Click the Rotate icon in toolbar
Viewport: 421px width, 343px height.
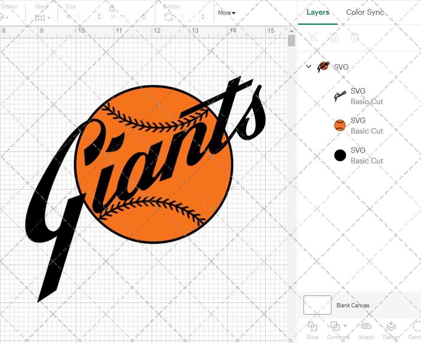[x=168, y=17]
